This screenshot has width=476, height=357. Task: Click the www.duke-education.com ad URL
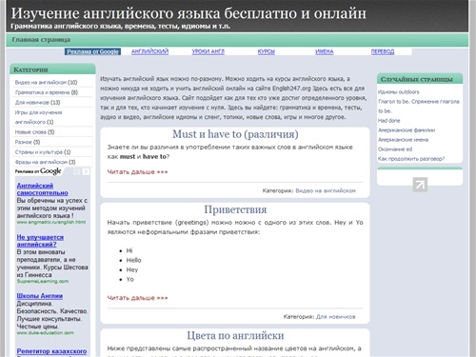click(x=46, y=333)
